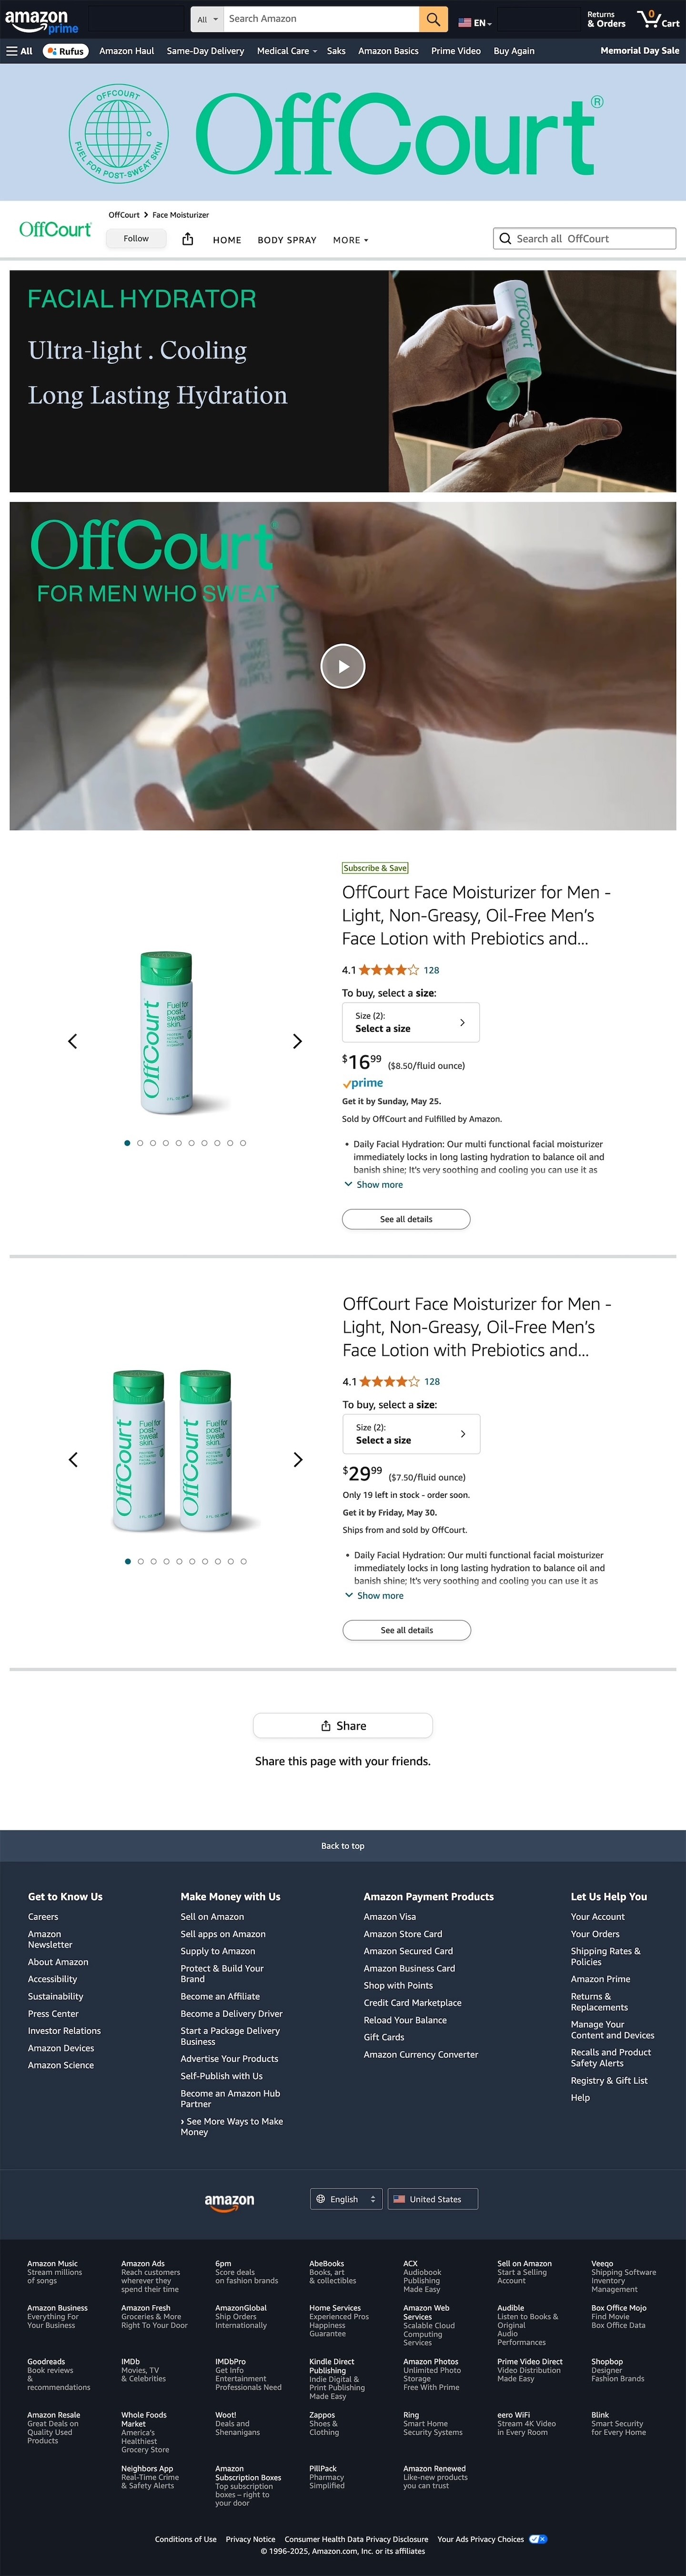Select the first carousel pagination dot

click(x=127, y=1143)
